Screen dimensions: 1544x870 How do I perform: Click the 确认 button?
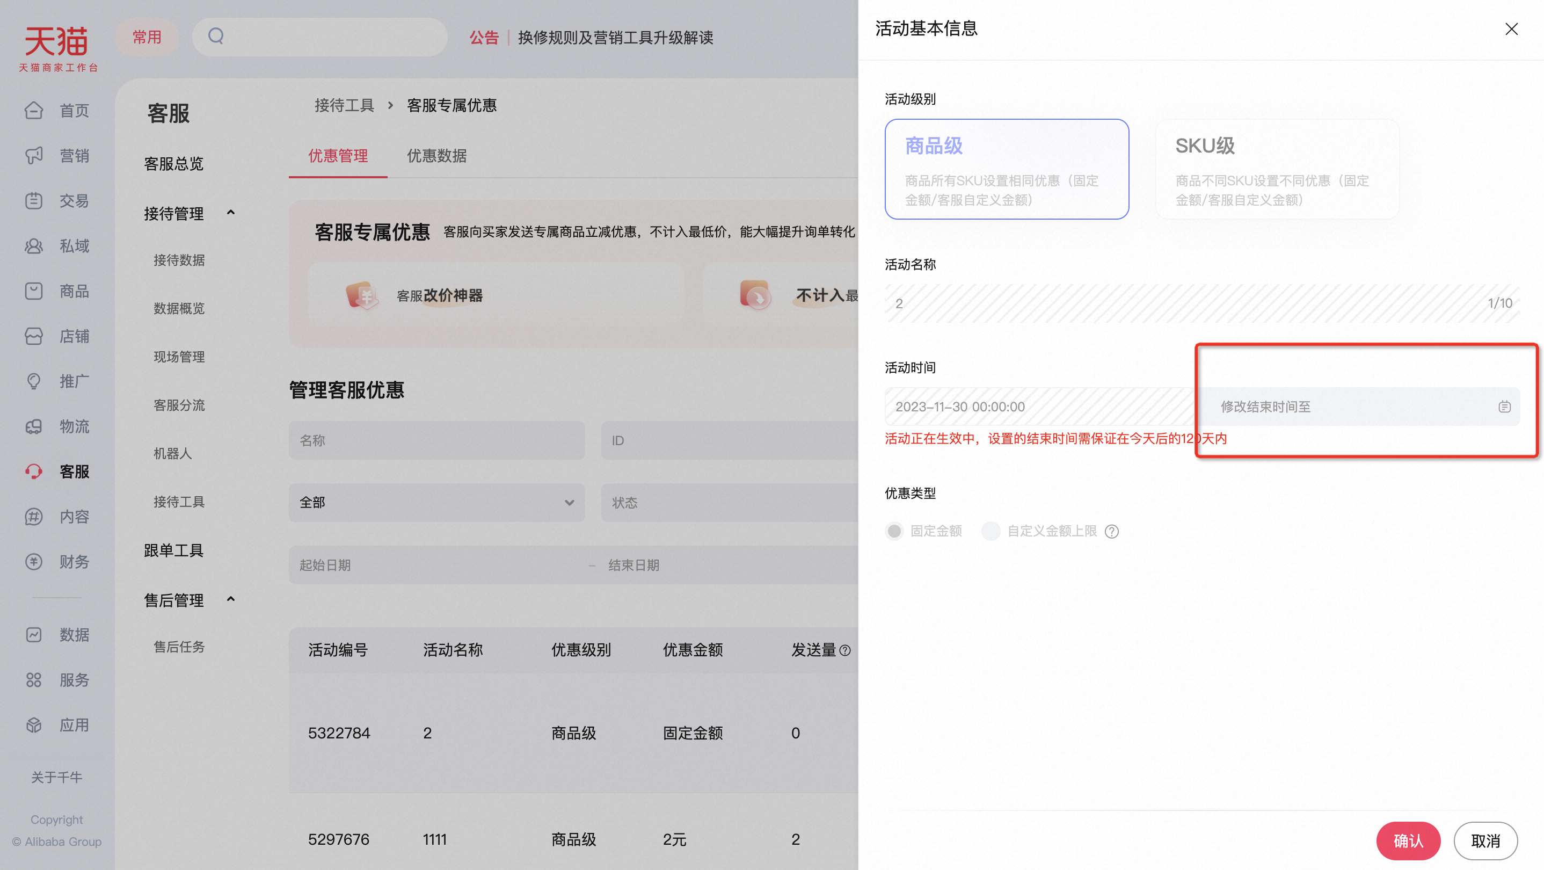coord(1408,840)
